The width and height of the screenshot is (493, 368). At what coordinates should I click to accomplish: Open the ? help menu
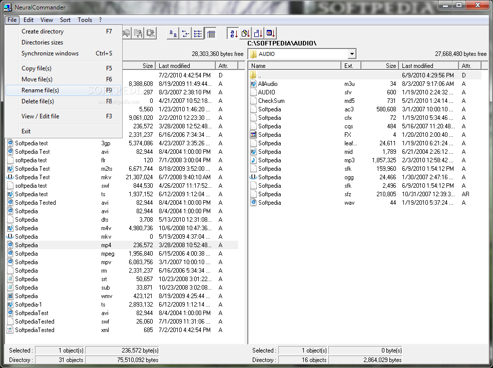tap(100, 20)
